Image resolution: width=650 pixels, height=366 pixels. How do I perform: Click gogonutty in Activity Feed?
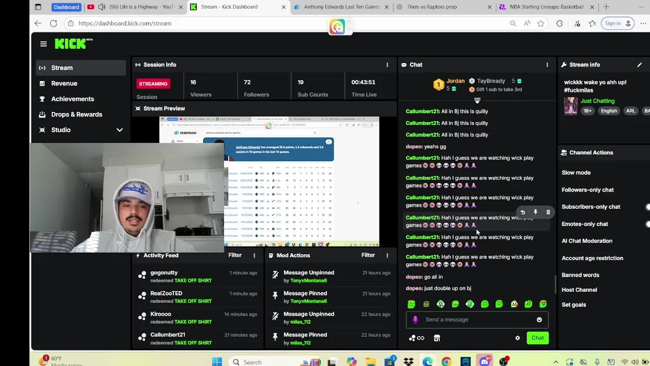[x=164, y=273]
